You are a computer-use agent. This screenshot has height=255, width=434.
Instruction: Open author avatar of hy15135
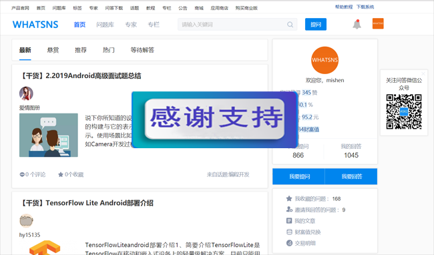click(x=26, y=220)
